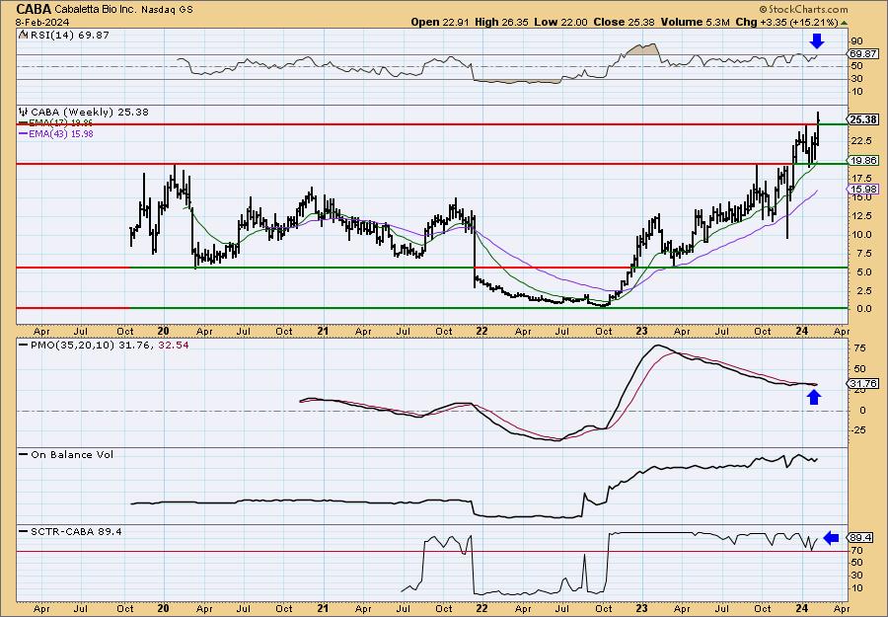Image resolution: width=888 pixels, height=617 pixels.
Task: Select the 17.5 price axis label
Action: click(860, 179)
